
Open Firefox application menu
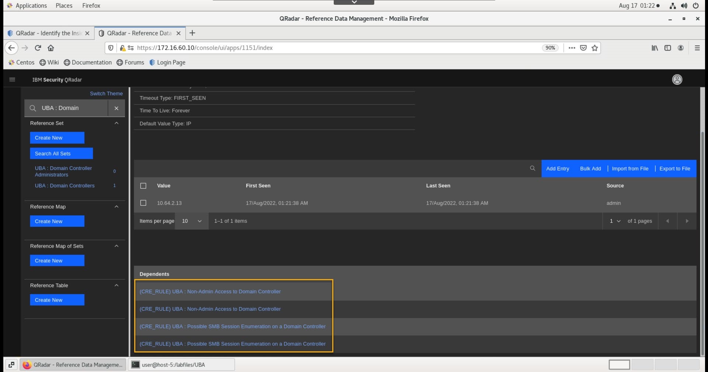pyautogui.click(x=697, y=48)
